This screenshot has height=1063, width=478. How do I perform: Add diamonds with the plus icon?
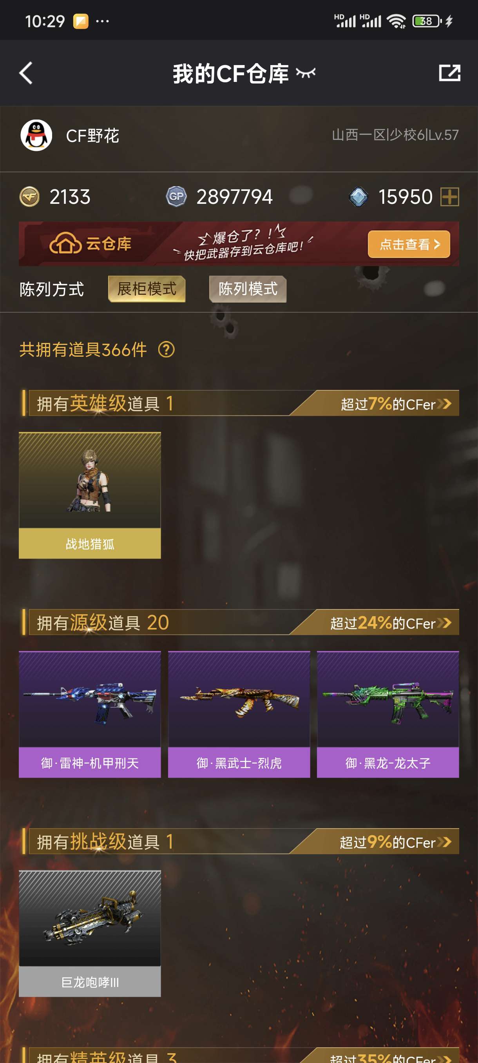click(x=449, y=196)
